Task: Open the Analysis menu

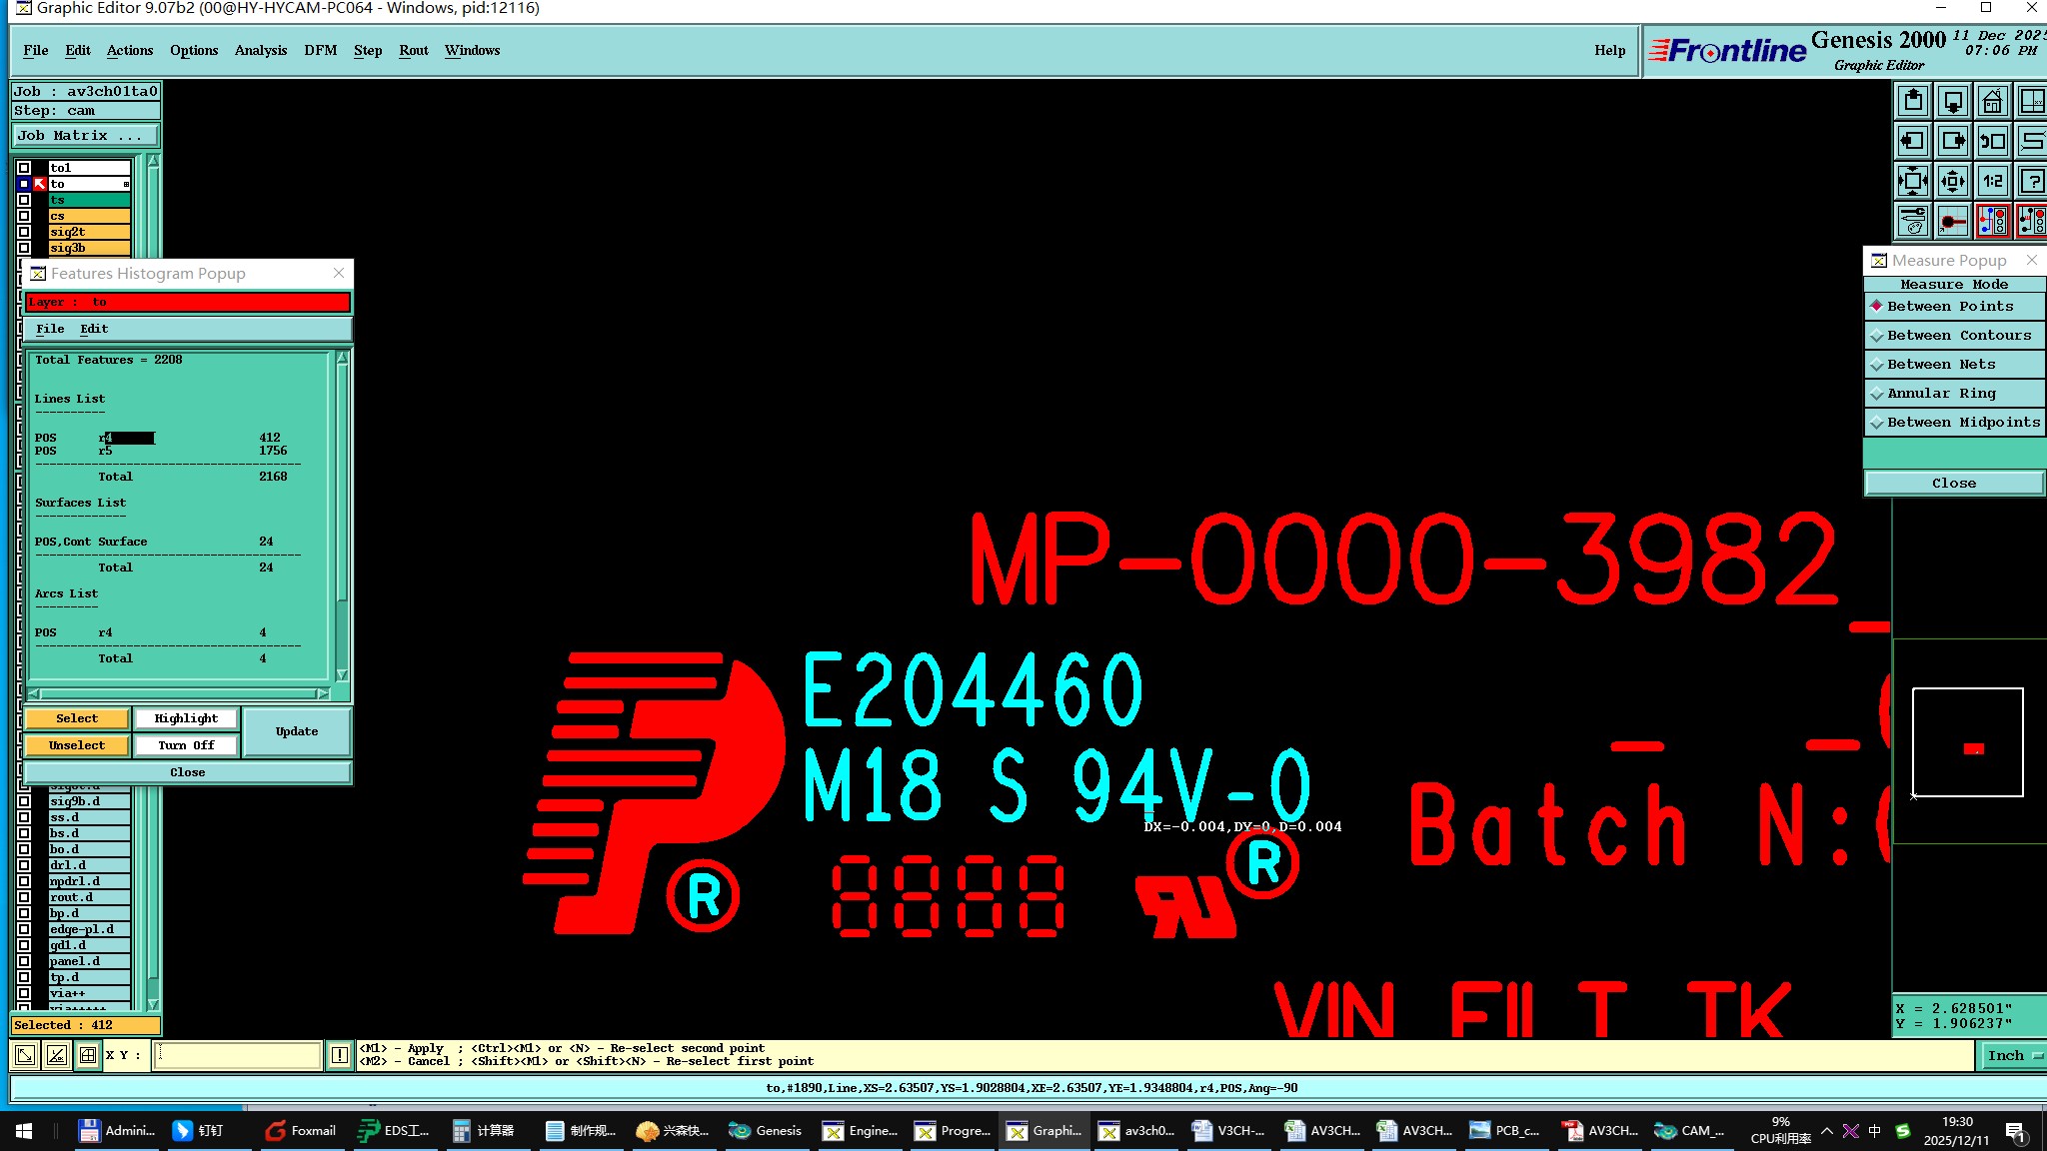Action: point(260,50)
